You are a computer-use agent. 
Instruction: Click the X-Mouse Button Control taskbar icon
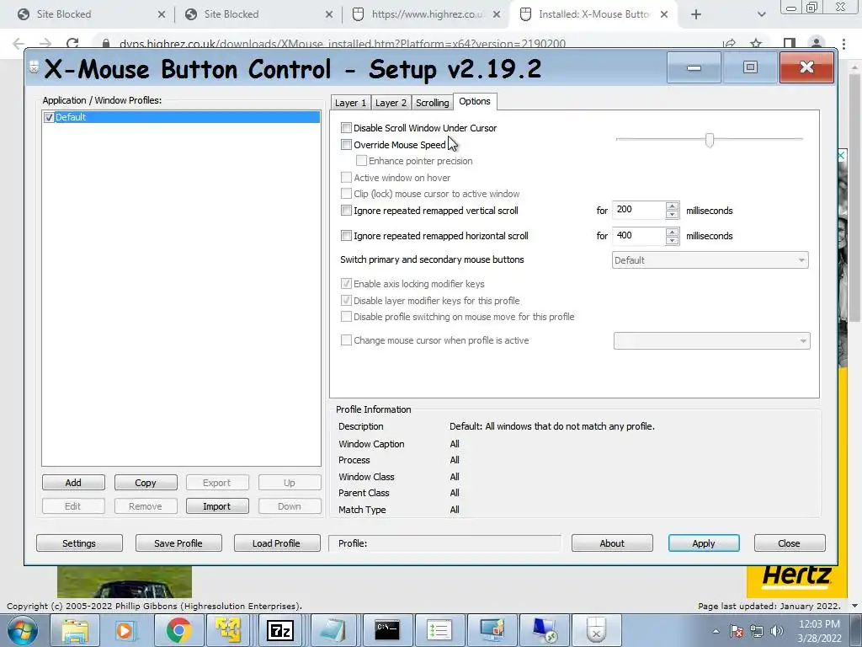(x=595, y=630)
